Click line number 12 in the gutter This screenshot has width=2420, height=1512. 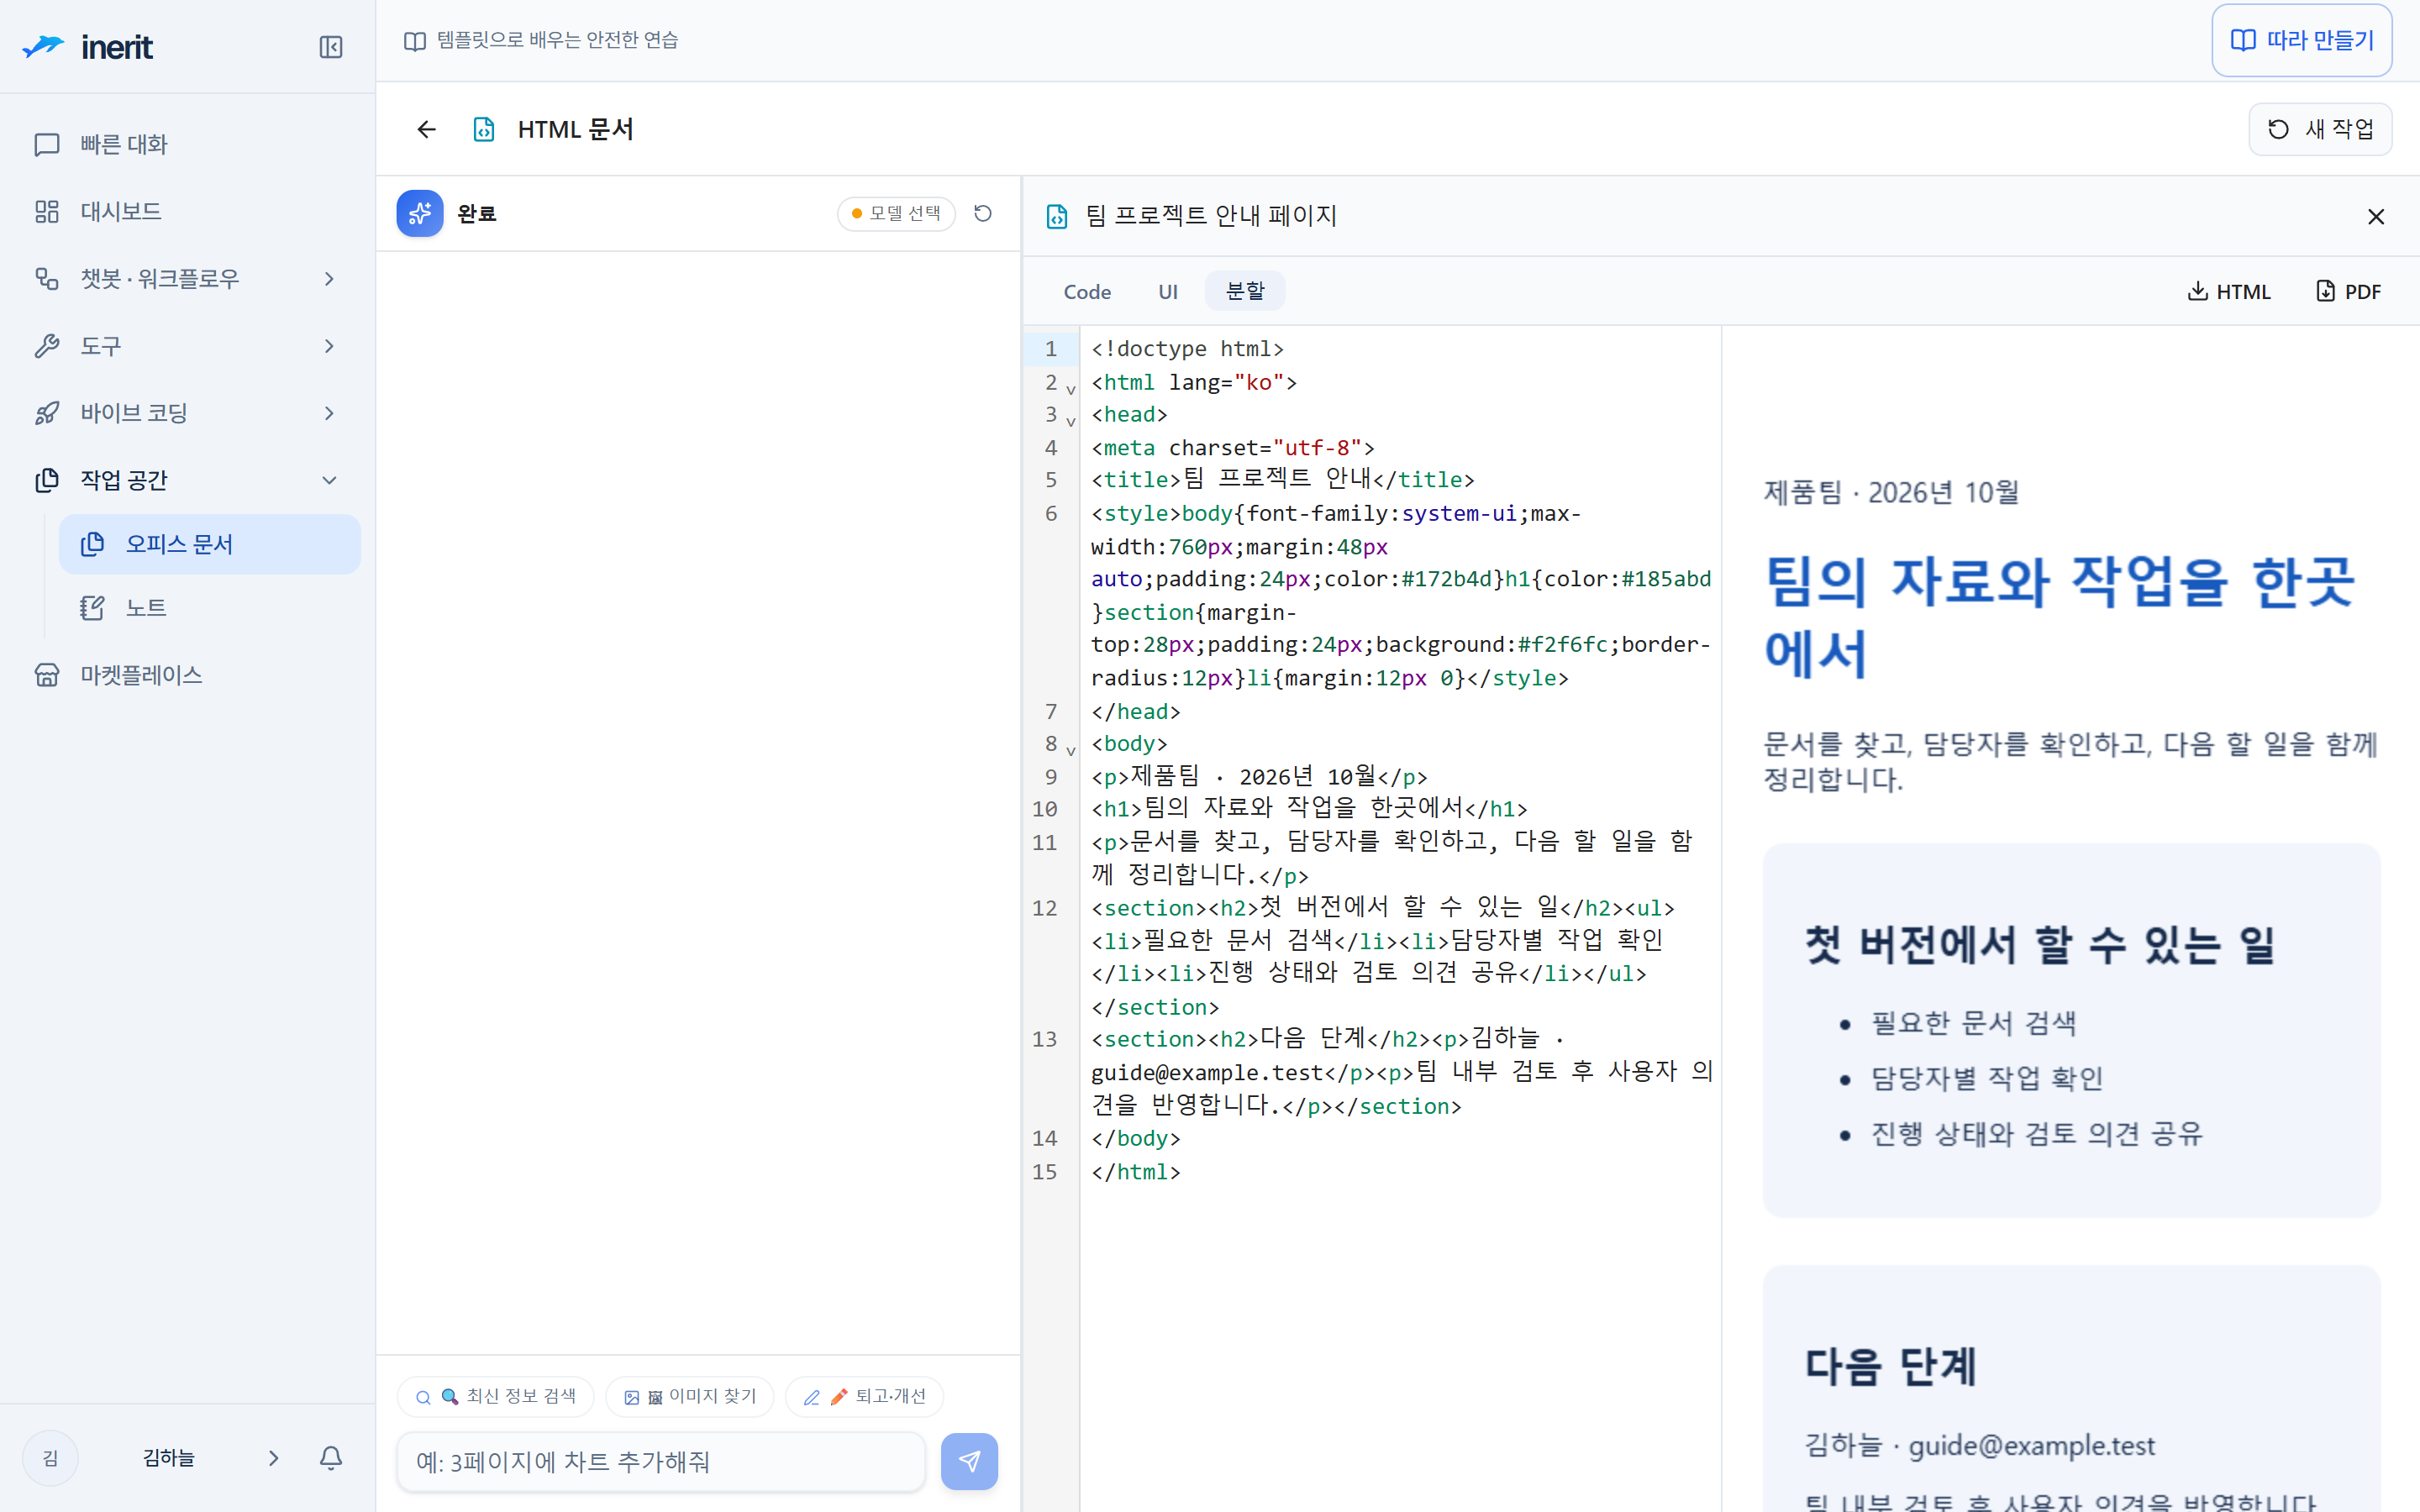(x=1045, y=907)
